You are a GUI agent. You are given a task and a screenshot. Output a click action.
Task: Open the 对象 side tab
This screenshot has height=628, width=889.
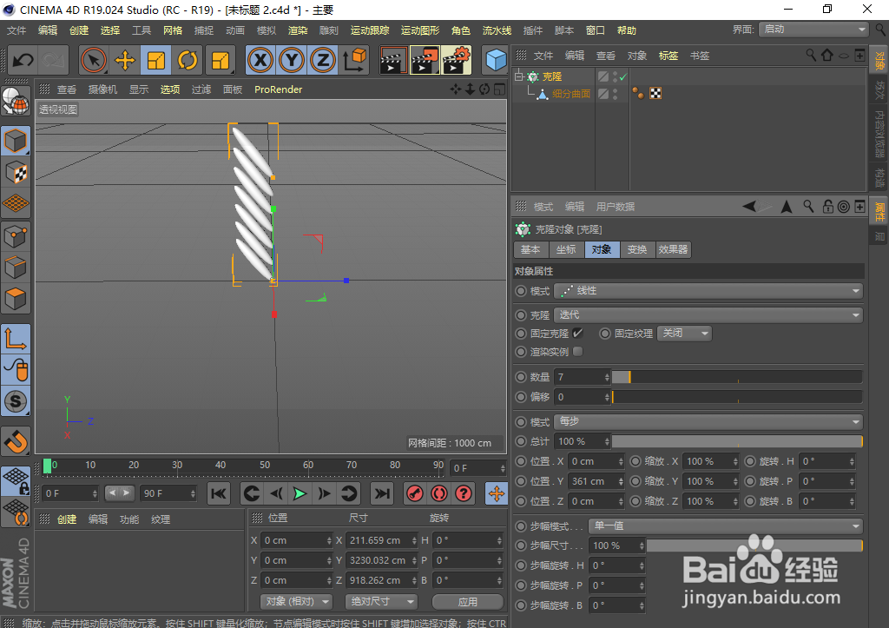[879, 60]
